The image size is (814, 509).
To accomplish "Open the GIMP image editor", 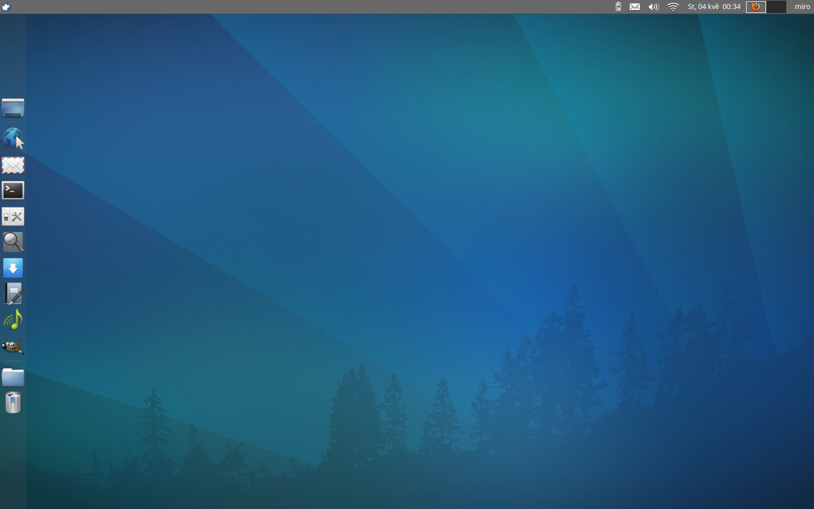I will pyautogui.click(x=13, y=346).
